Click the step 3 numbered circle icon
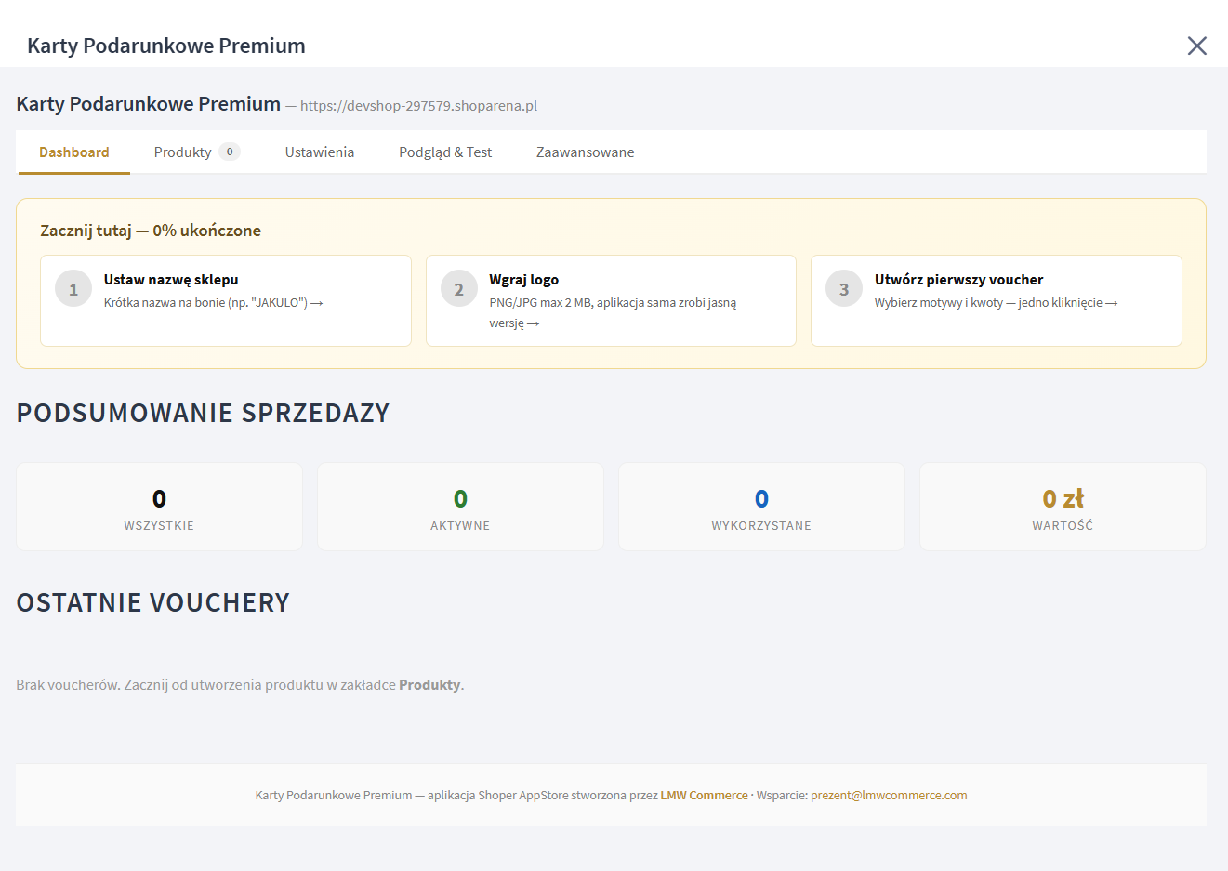 tap(843, 288)
